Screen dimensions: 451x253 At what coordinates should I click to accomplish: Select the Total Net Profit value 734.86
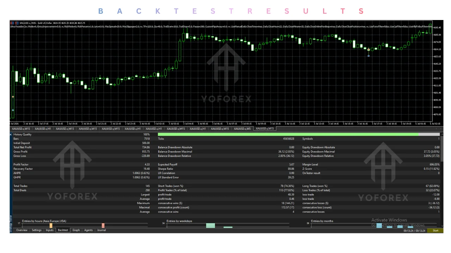click(145, 147)
